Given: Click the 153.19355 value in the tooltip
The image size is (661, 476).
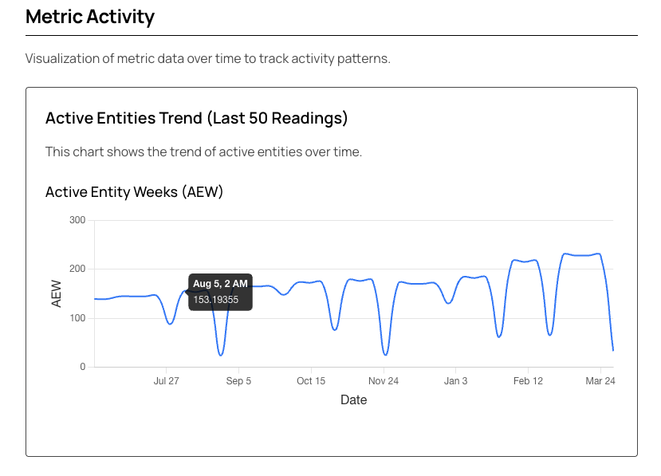Looking at the screenshot, I should [x=215, y=300].
